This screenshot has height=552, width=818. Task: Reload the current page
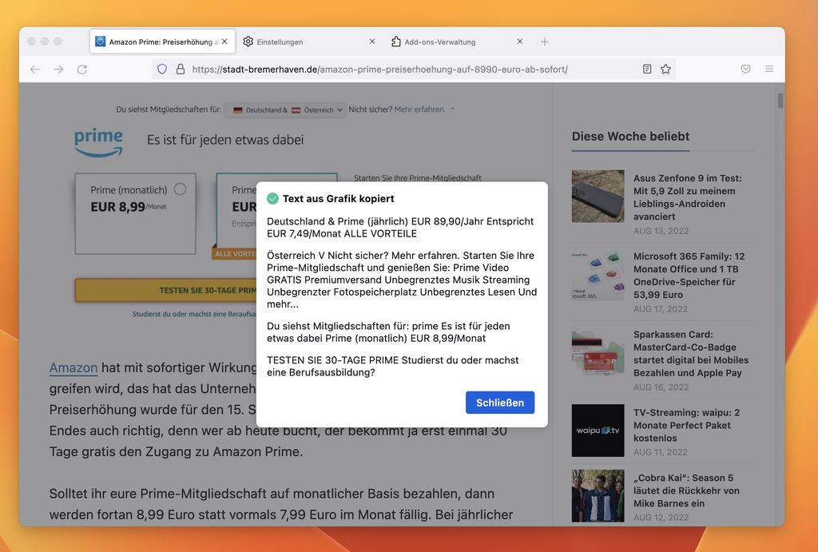pos(81,69)
